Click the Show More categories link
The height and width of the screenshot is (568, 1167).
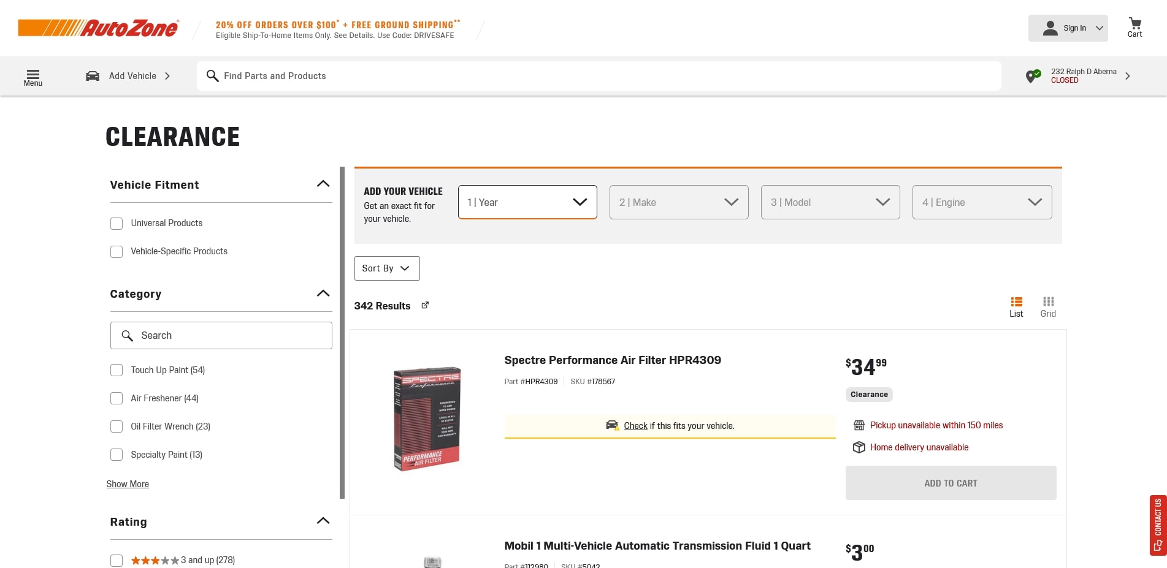pos(128,484)
